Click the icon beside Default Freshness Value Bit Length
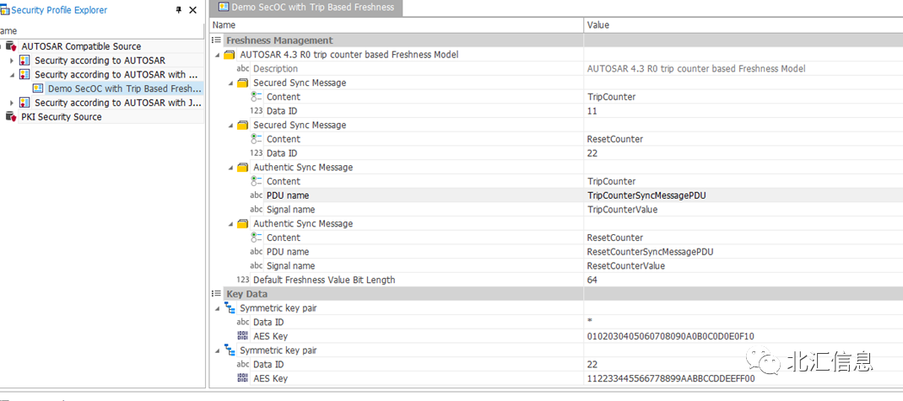Viewport: 903px width, 401px height. click(243, 280)
